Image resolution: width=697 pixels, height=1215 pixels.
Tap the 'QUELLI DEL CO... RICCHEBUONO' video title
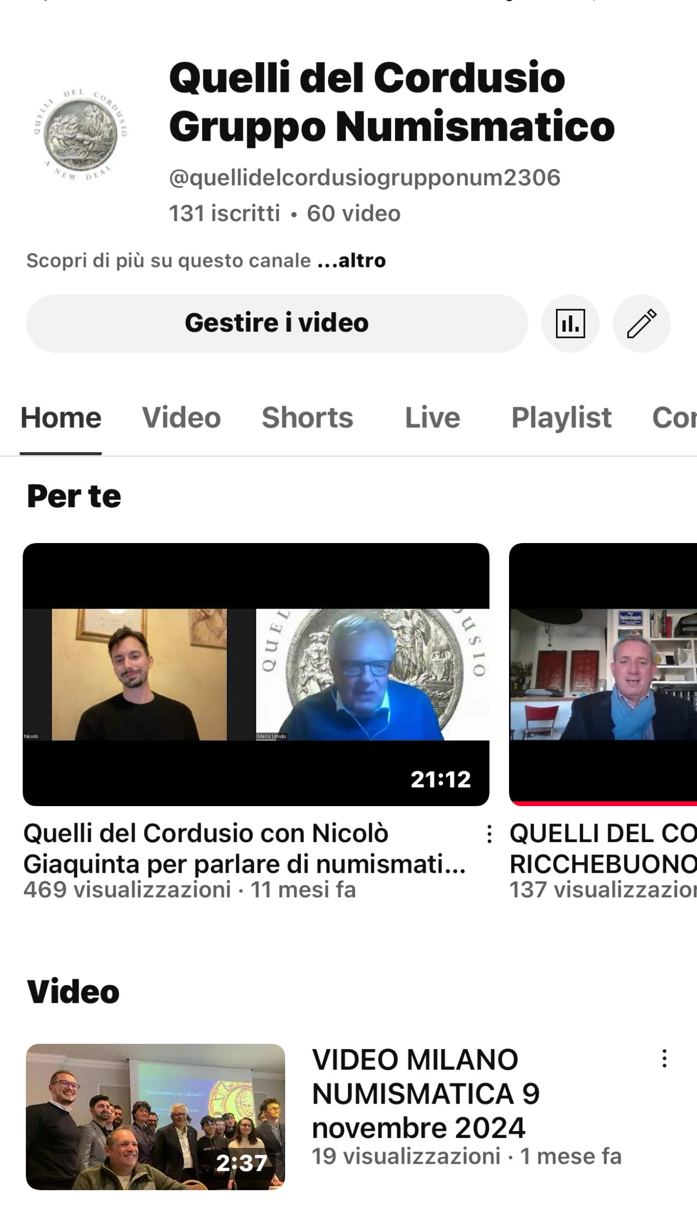click(603, 848)
